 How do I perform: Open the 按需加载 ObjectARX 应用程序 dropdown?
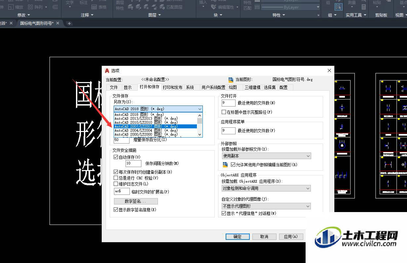coord(266,188)
